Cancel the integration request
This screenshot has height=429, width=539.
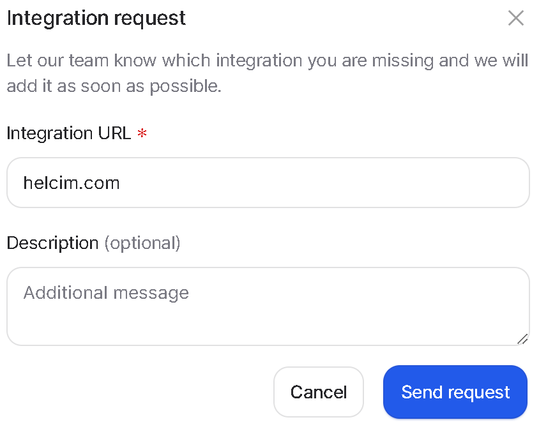click(319, 392)
